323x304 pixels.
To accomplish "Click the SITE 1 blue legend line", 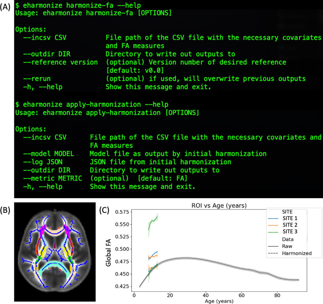I will coord(275,217).
